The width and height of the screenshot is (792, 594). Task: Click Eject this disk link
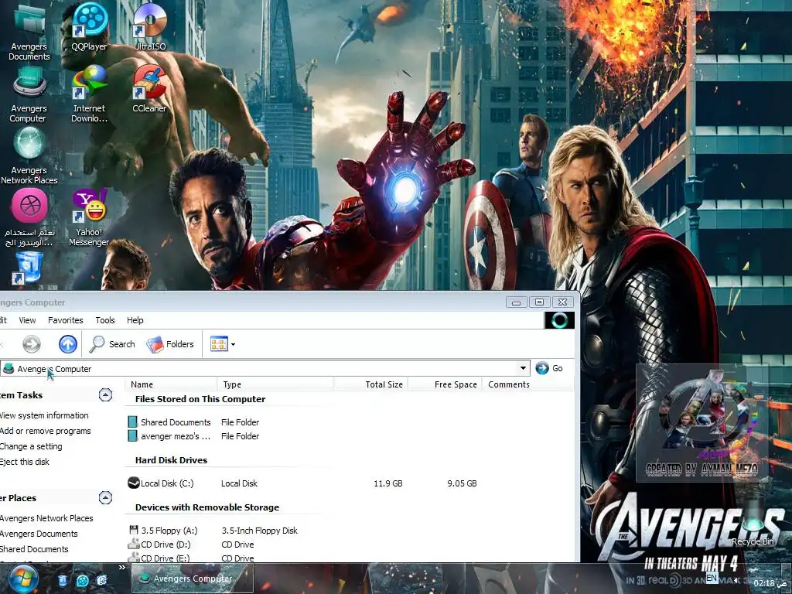pos(25,462)
